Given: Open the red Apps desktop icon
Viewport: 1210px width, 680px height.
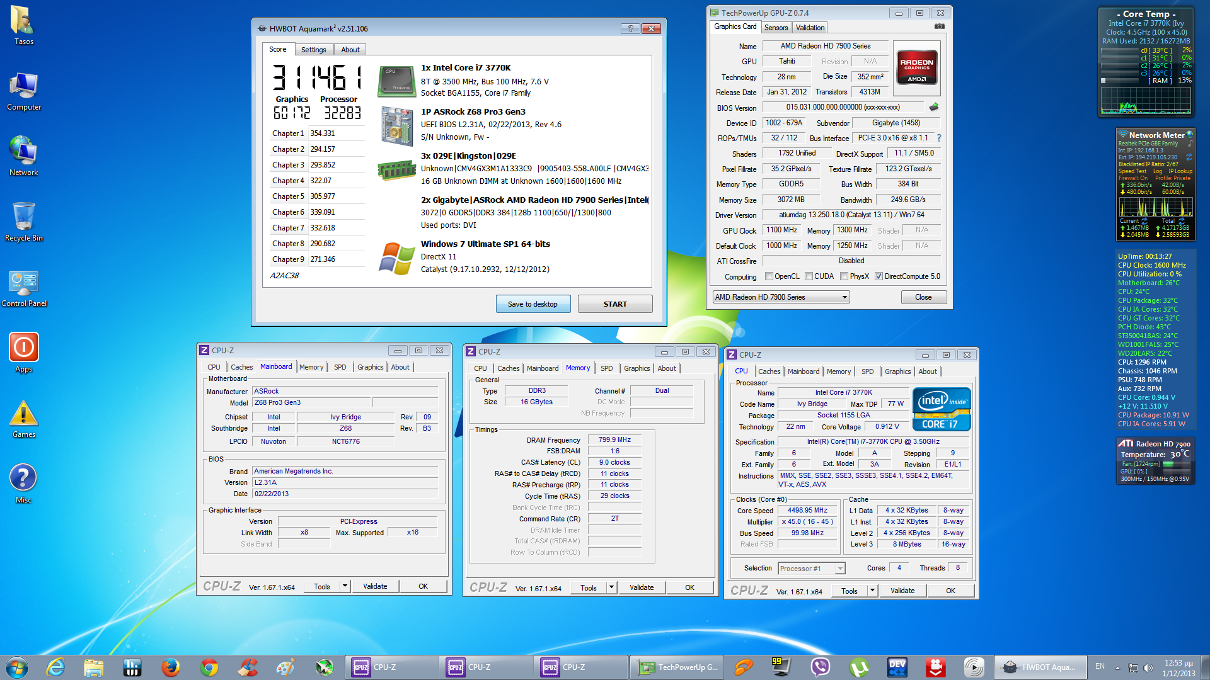Looking at the screenshot, I should [23, 353].
